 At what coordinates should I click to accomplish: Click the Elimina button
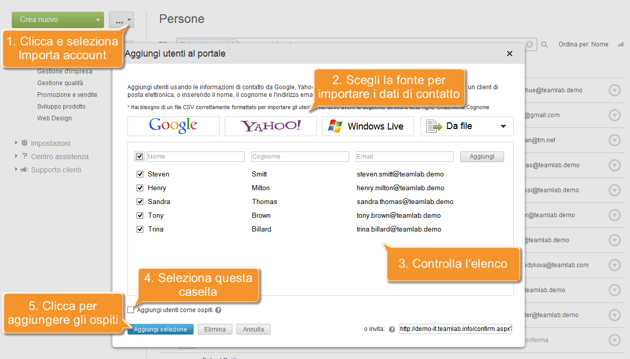[x=215, y=329]
